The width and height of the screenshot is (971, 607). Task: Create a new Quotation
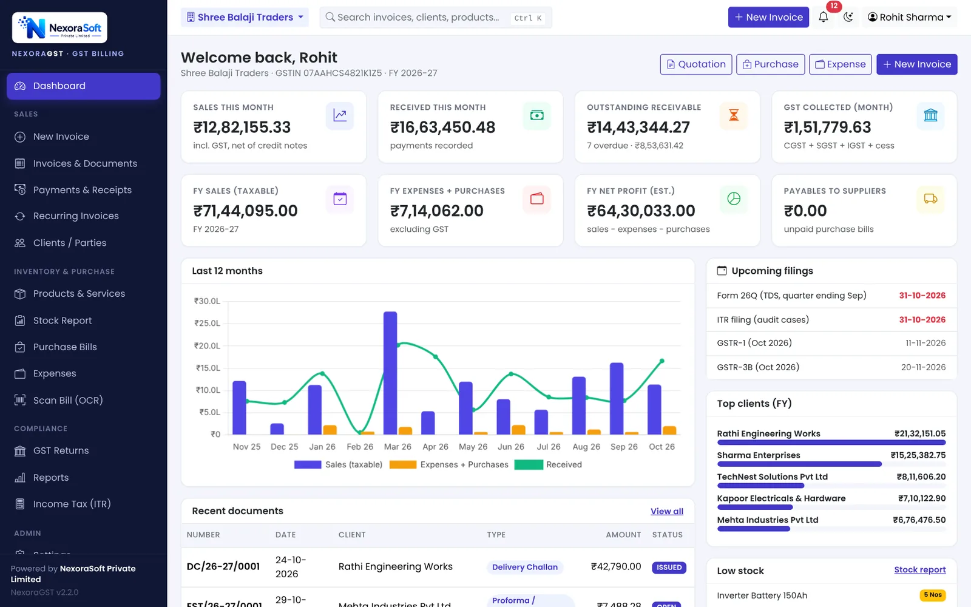tap(696, 64)
